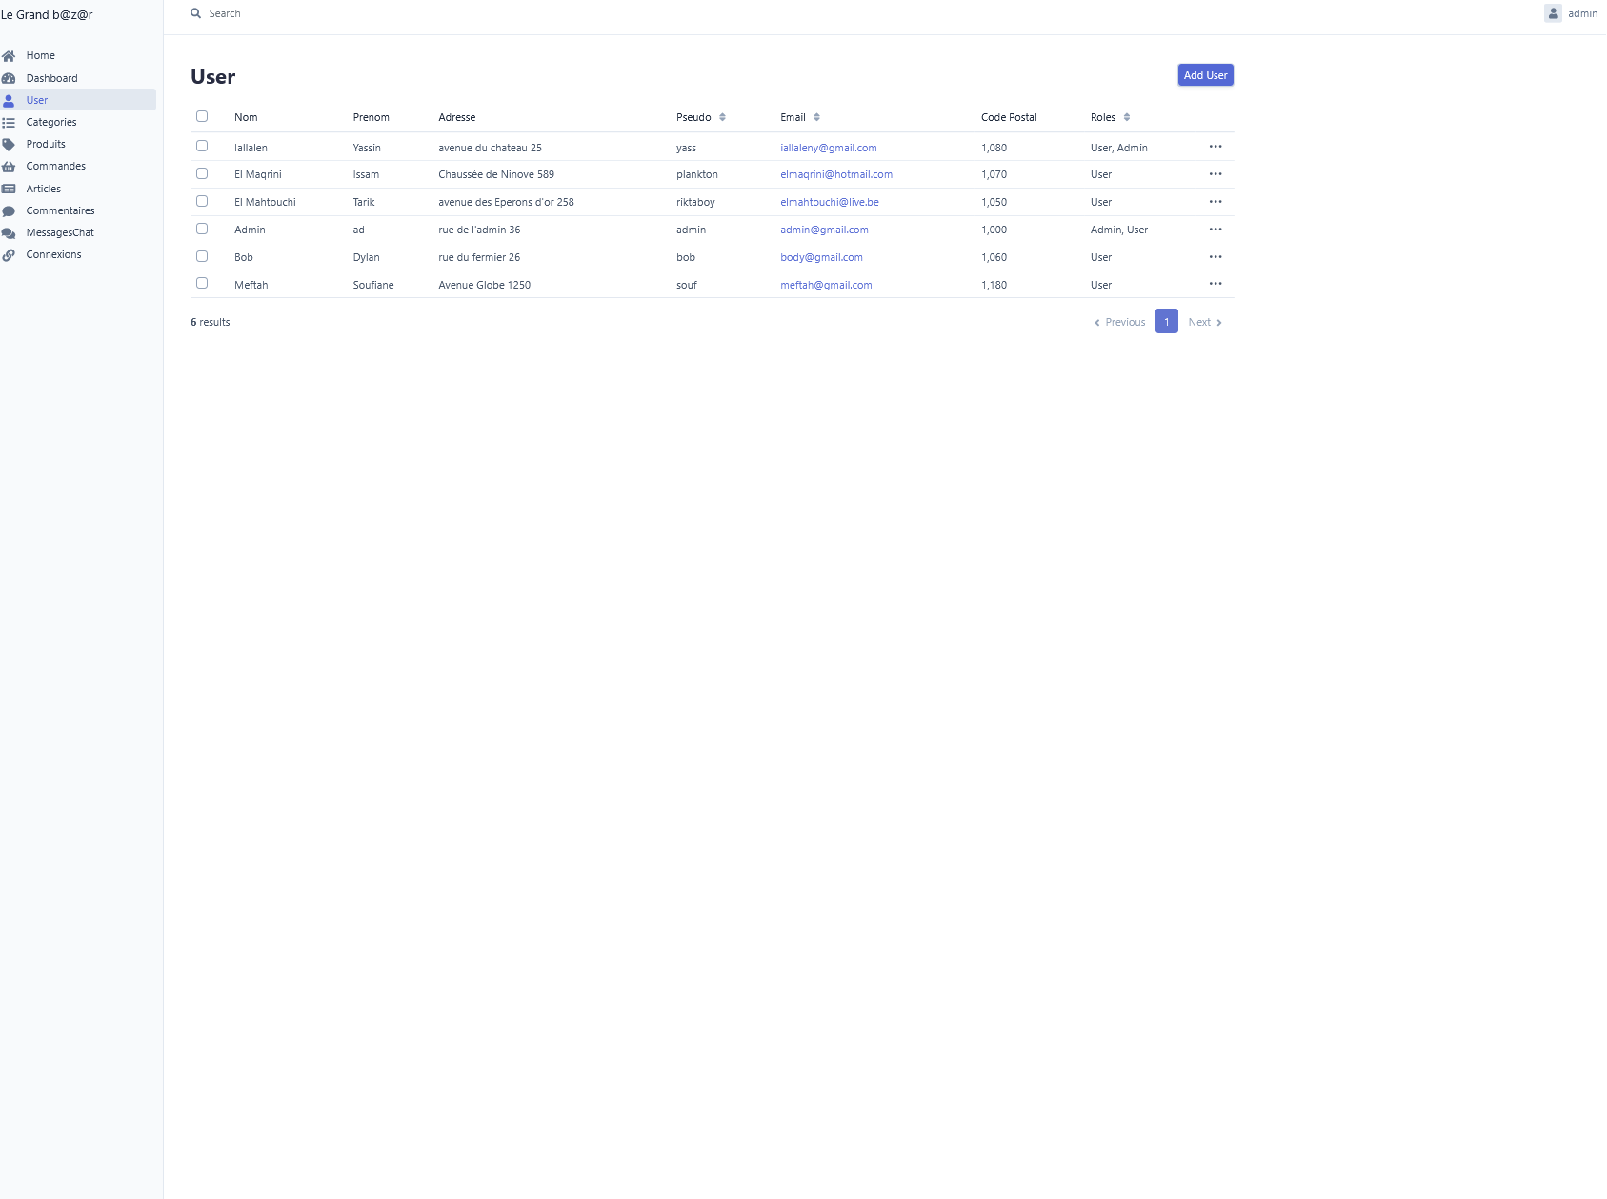1607x1199 pixels.
Task: Sort by Pseudo column arrows
Action: [x=722, y=117]
